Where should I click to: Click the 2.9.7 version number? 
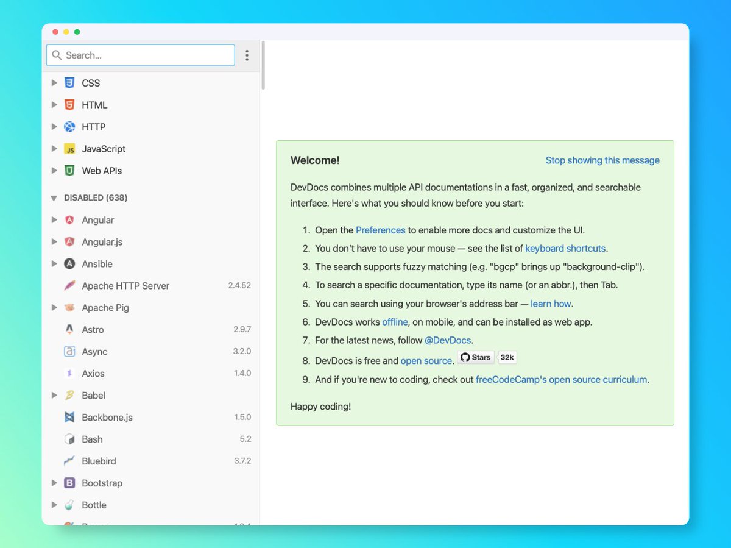pos(242,329)
